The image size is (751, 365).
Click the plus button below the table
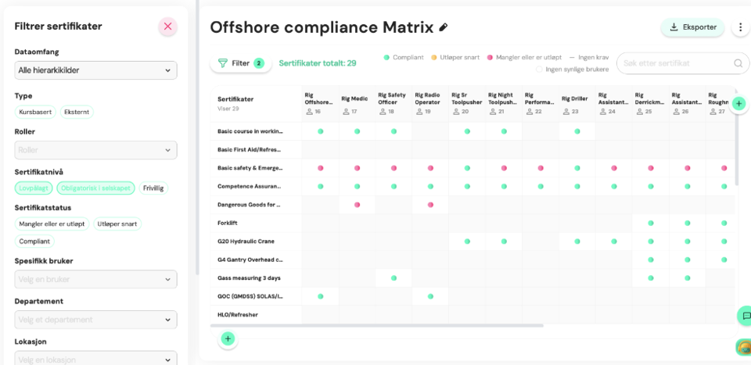pyautogui.click(x=228, y=339)
